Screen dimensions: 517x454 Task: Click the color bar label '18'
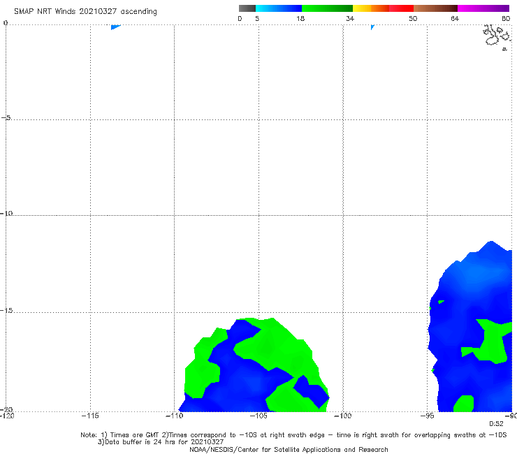coord(300,18)
